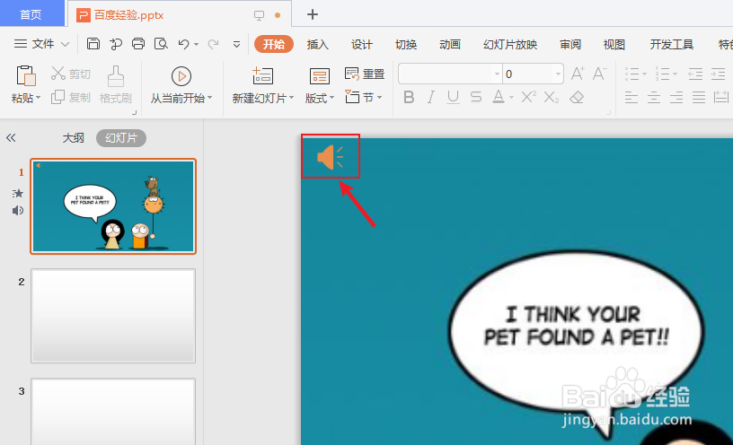Collapse the slide panel with double chevron
Screen dimensions: 733x445
(11, 138)
